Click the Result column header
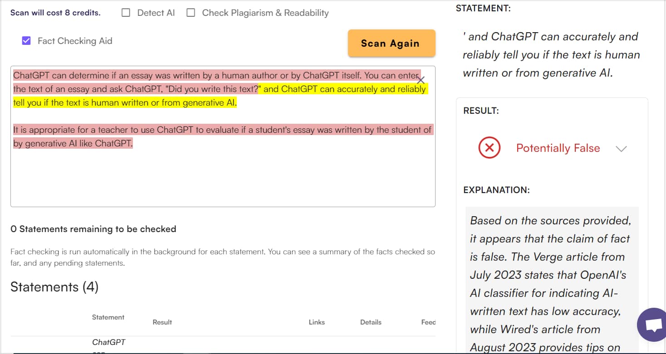Screen dimensions: 666x354 162,322
